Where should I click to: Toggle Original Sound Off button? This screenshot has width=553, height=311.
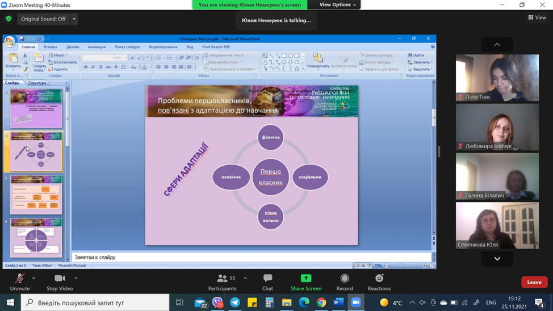(x=43, y=19)
